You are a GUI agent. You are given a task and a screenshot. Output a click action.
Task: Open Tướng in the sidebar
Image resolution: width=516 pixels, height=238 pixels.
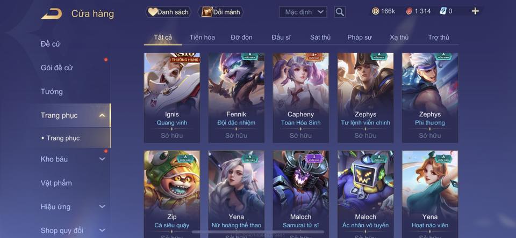52,92
